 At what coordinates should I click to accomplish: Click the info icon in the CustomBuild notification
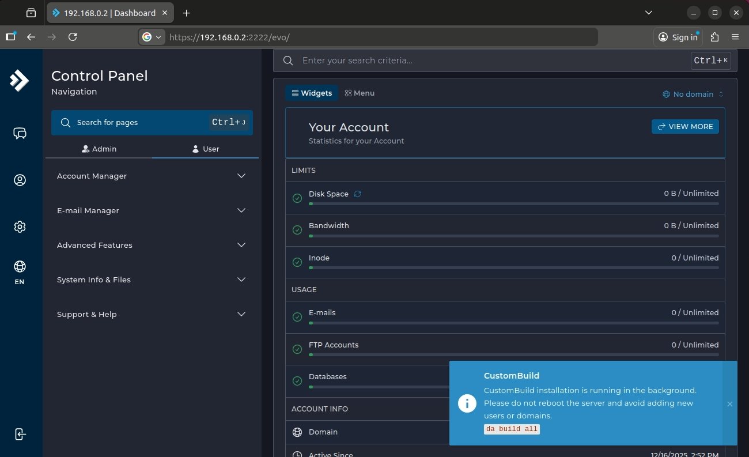click(467, 403)
